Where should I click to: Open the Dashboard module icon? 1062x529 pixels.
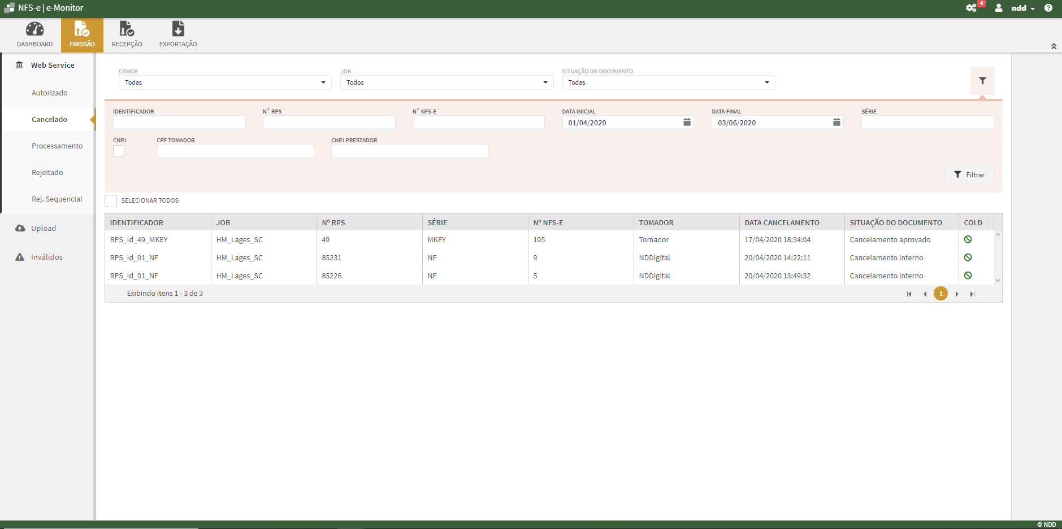point(34,33)
